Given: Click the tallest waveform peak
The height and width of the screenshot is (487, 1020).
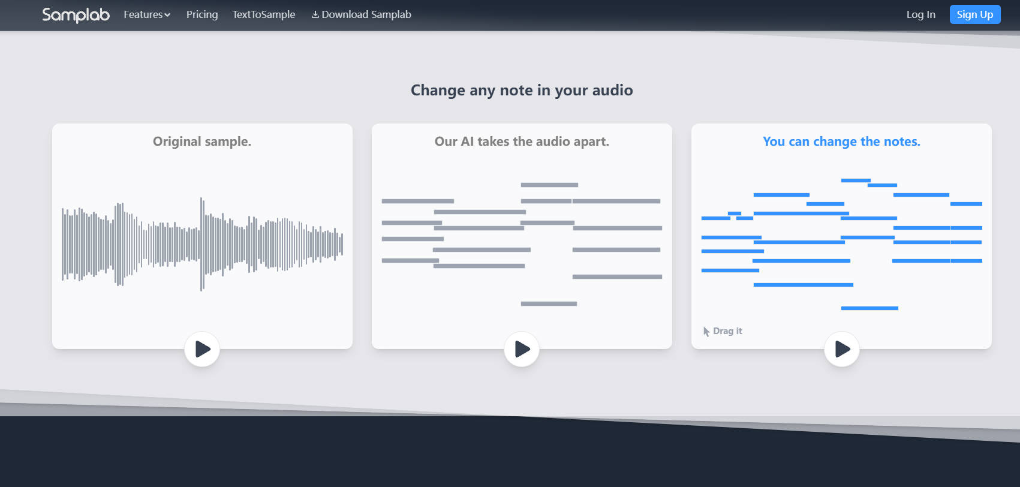Looking at the screenshot, I should point(201,244).
